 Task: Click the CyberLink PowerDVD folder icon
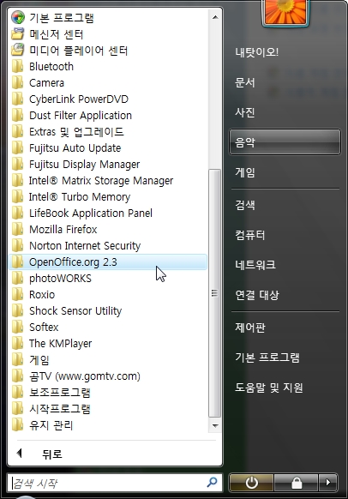pos(18,99)
